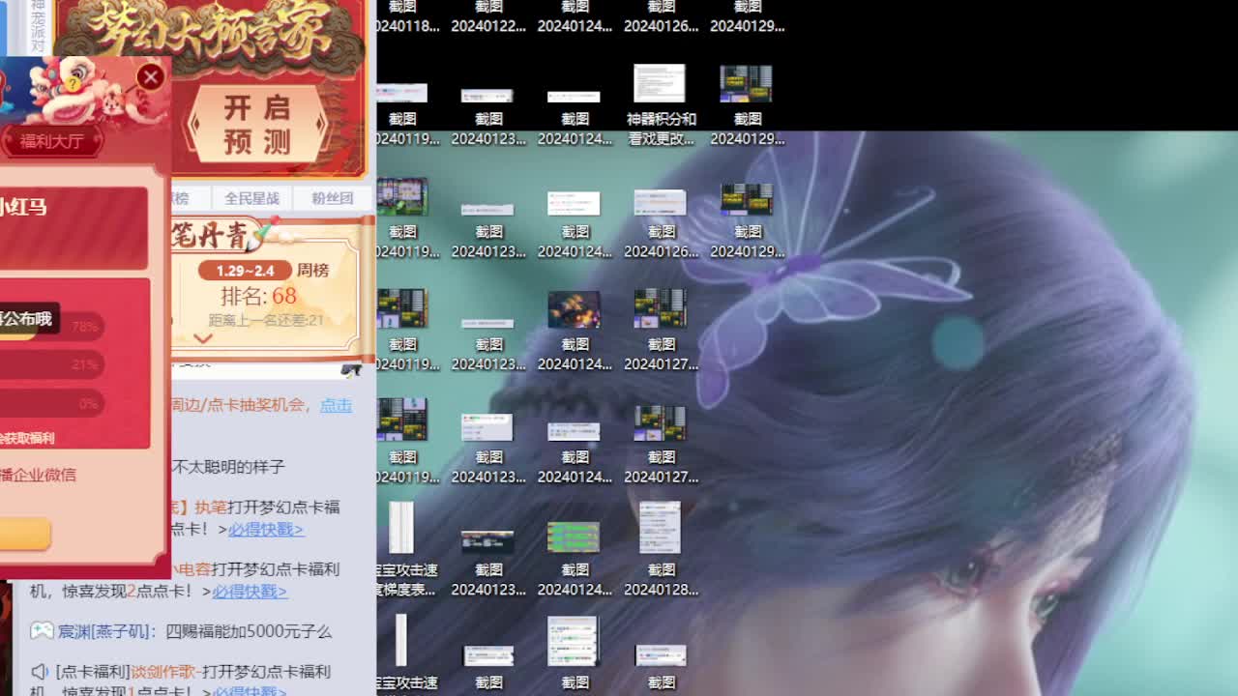Open the 必得快戳> link in 执笔's message
This screenshot has height=696, width=1238.
(266, 529)
